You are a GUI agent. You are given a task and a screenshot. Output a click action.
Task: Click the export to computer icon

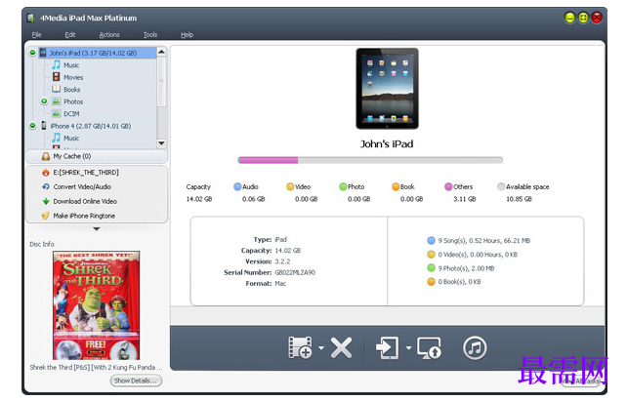(429, 348)
